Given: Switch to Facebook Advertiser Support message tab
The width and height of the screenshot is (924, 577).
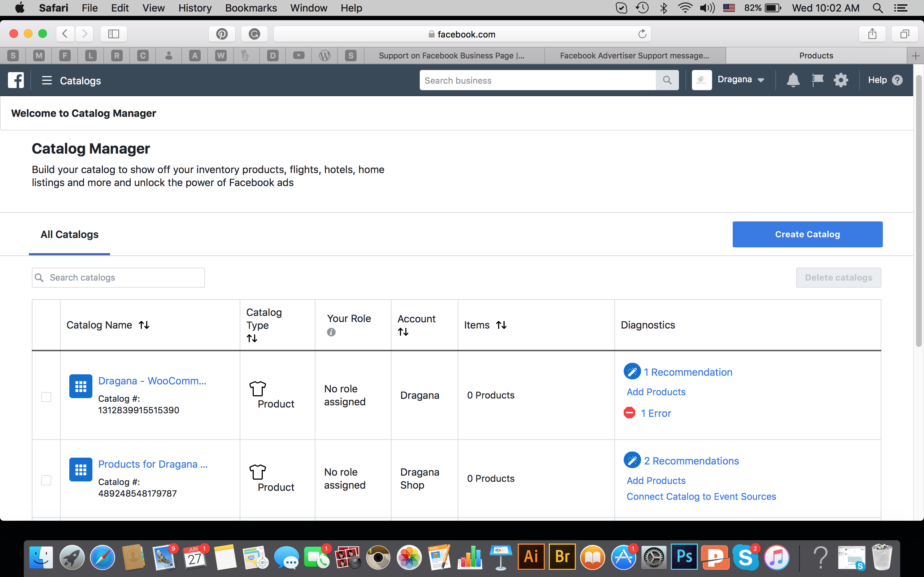Looking at the screenshot, I should coord(635,56).
